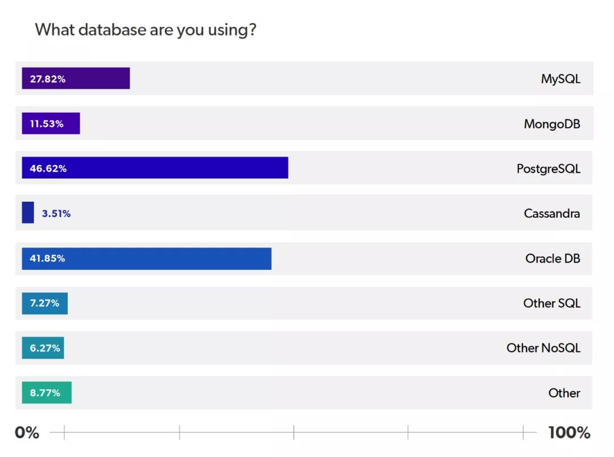Click the chart title "What database are you using?"
The image size is (614, 457).
(146, 30)
